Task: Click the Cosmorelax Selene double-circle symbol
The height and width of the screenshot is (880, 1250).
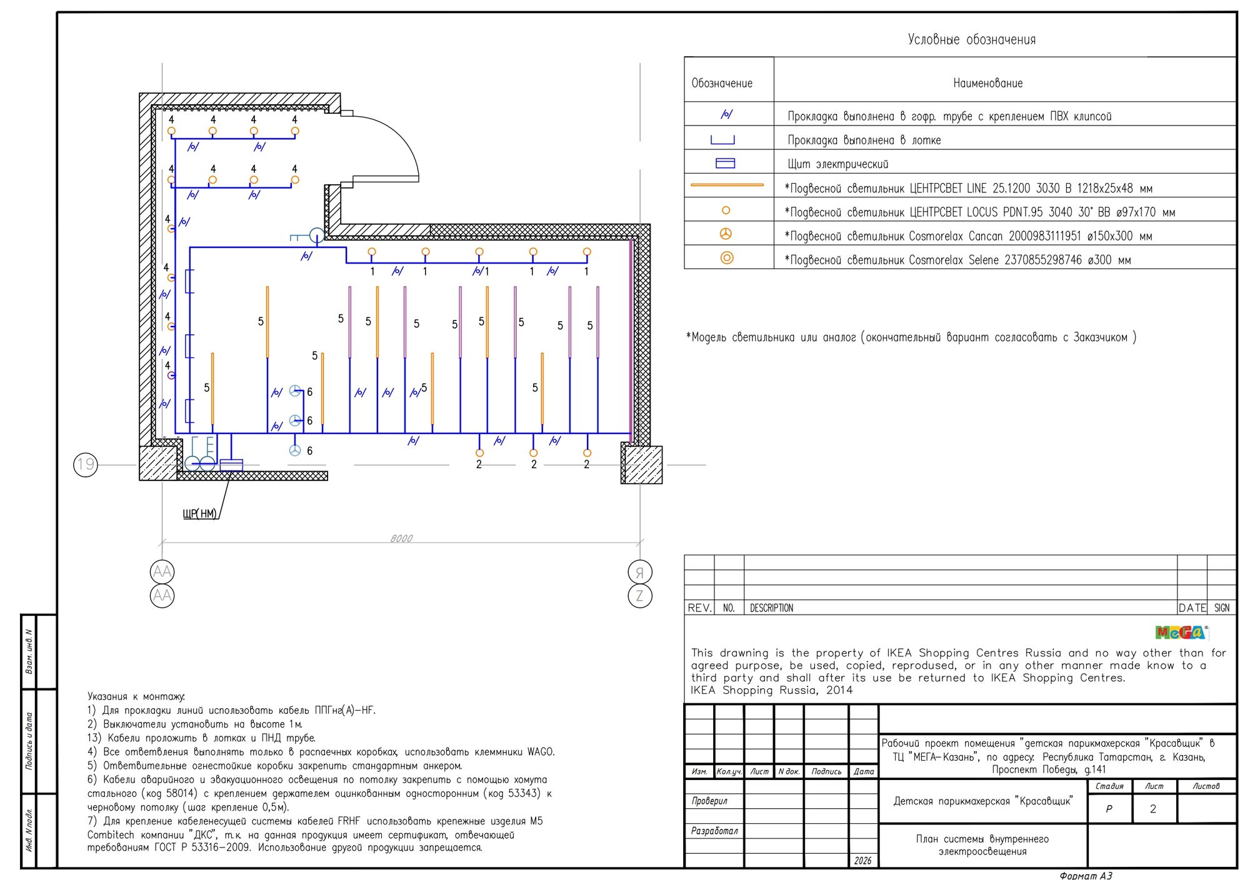Action: click(727, 257)
